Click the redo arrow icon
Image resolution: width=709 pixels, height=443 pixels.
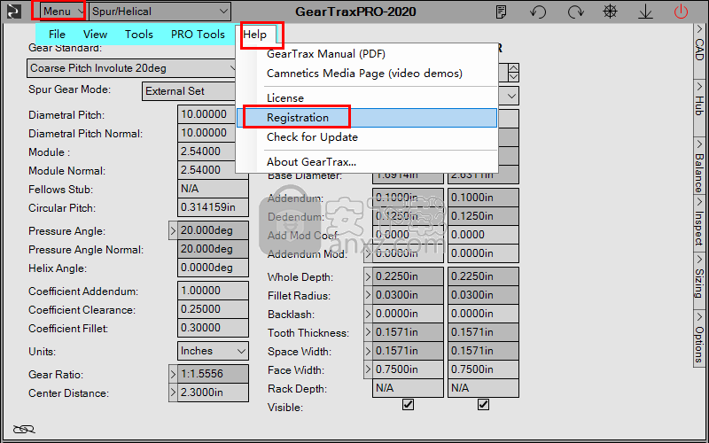[575, 12]
